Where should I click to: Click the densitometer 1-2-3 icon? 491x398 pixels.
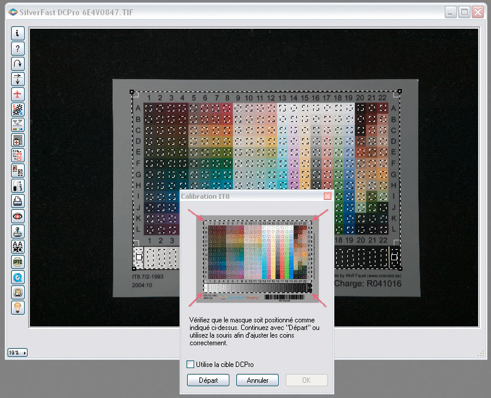(18, 186)
